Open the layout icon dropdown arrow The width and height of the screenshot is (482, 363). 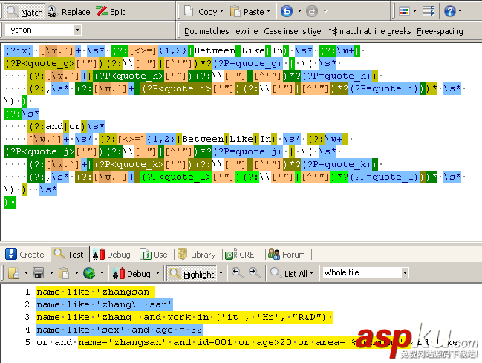pos(414,11)
